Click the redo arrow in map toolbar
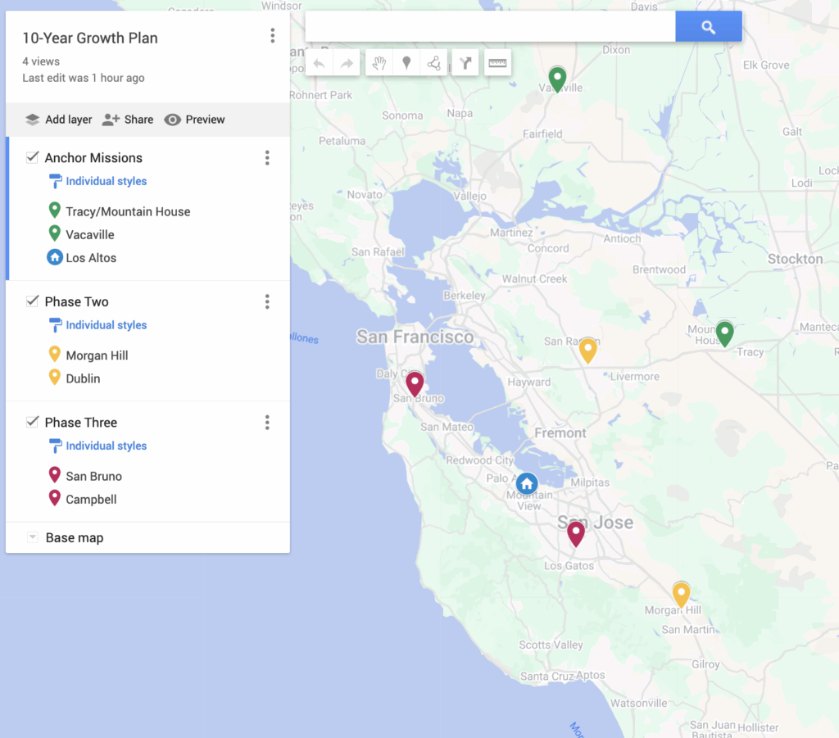Image resolution: width=839 pixels, height=738 pixels. (x=347, y=63)
